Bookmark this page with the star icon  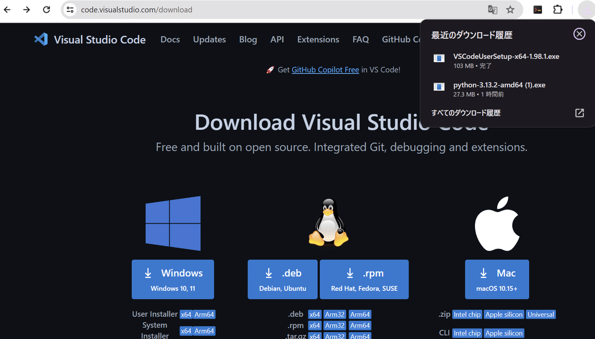510,9
